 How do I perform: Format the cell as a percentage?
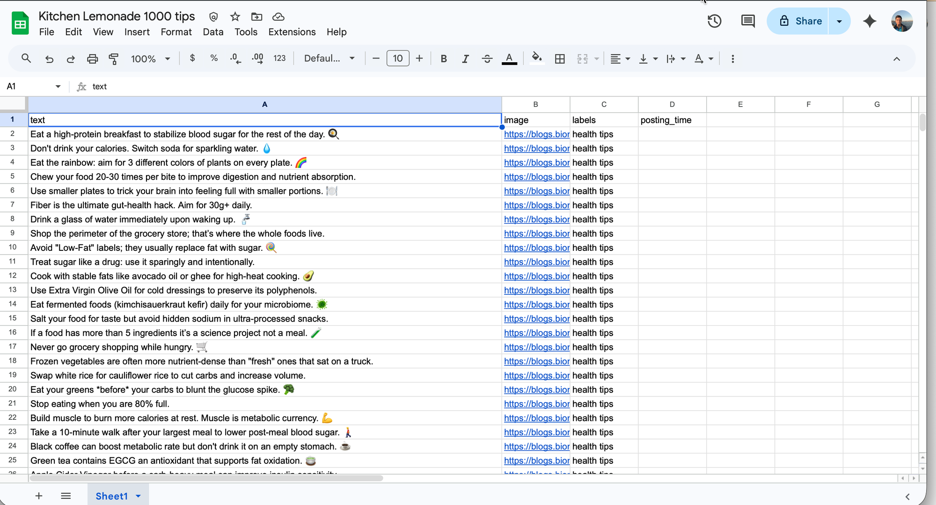(x=214, y=58)
